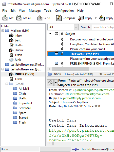Click the message list horizontal scrollbar

coord(70,69)
